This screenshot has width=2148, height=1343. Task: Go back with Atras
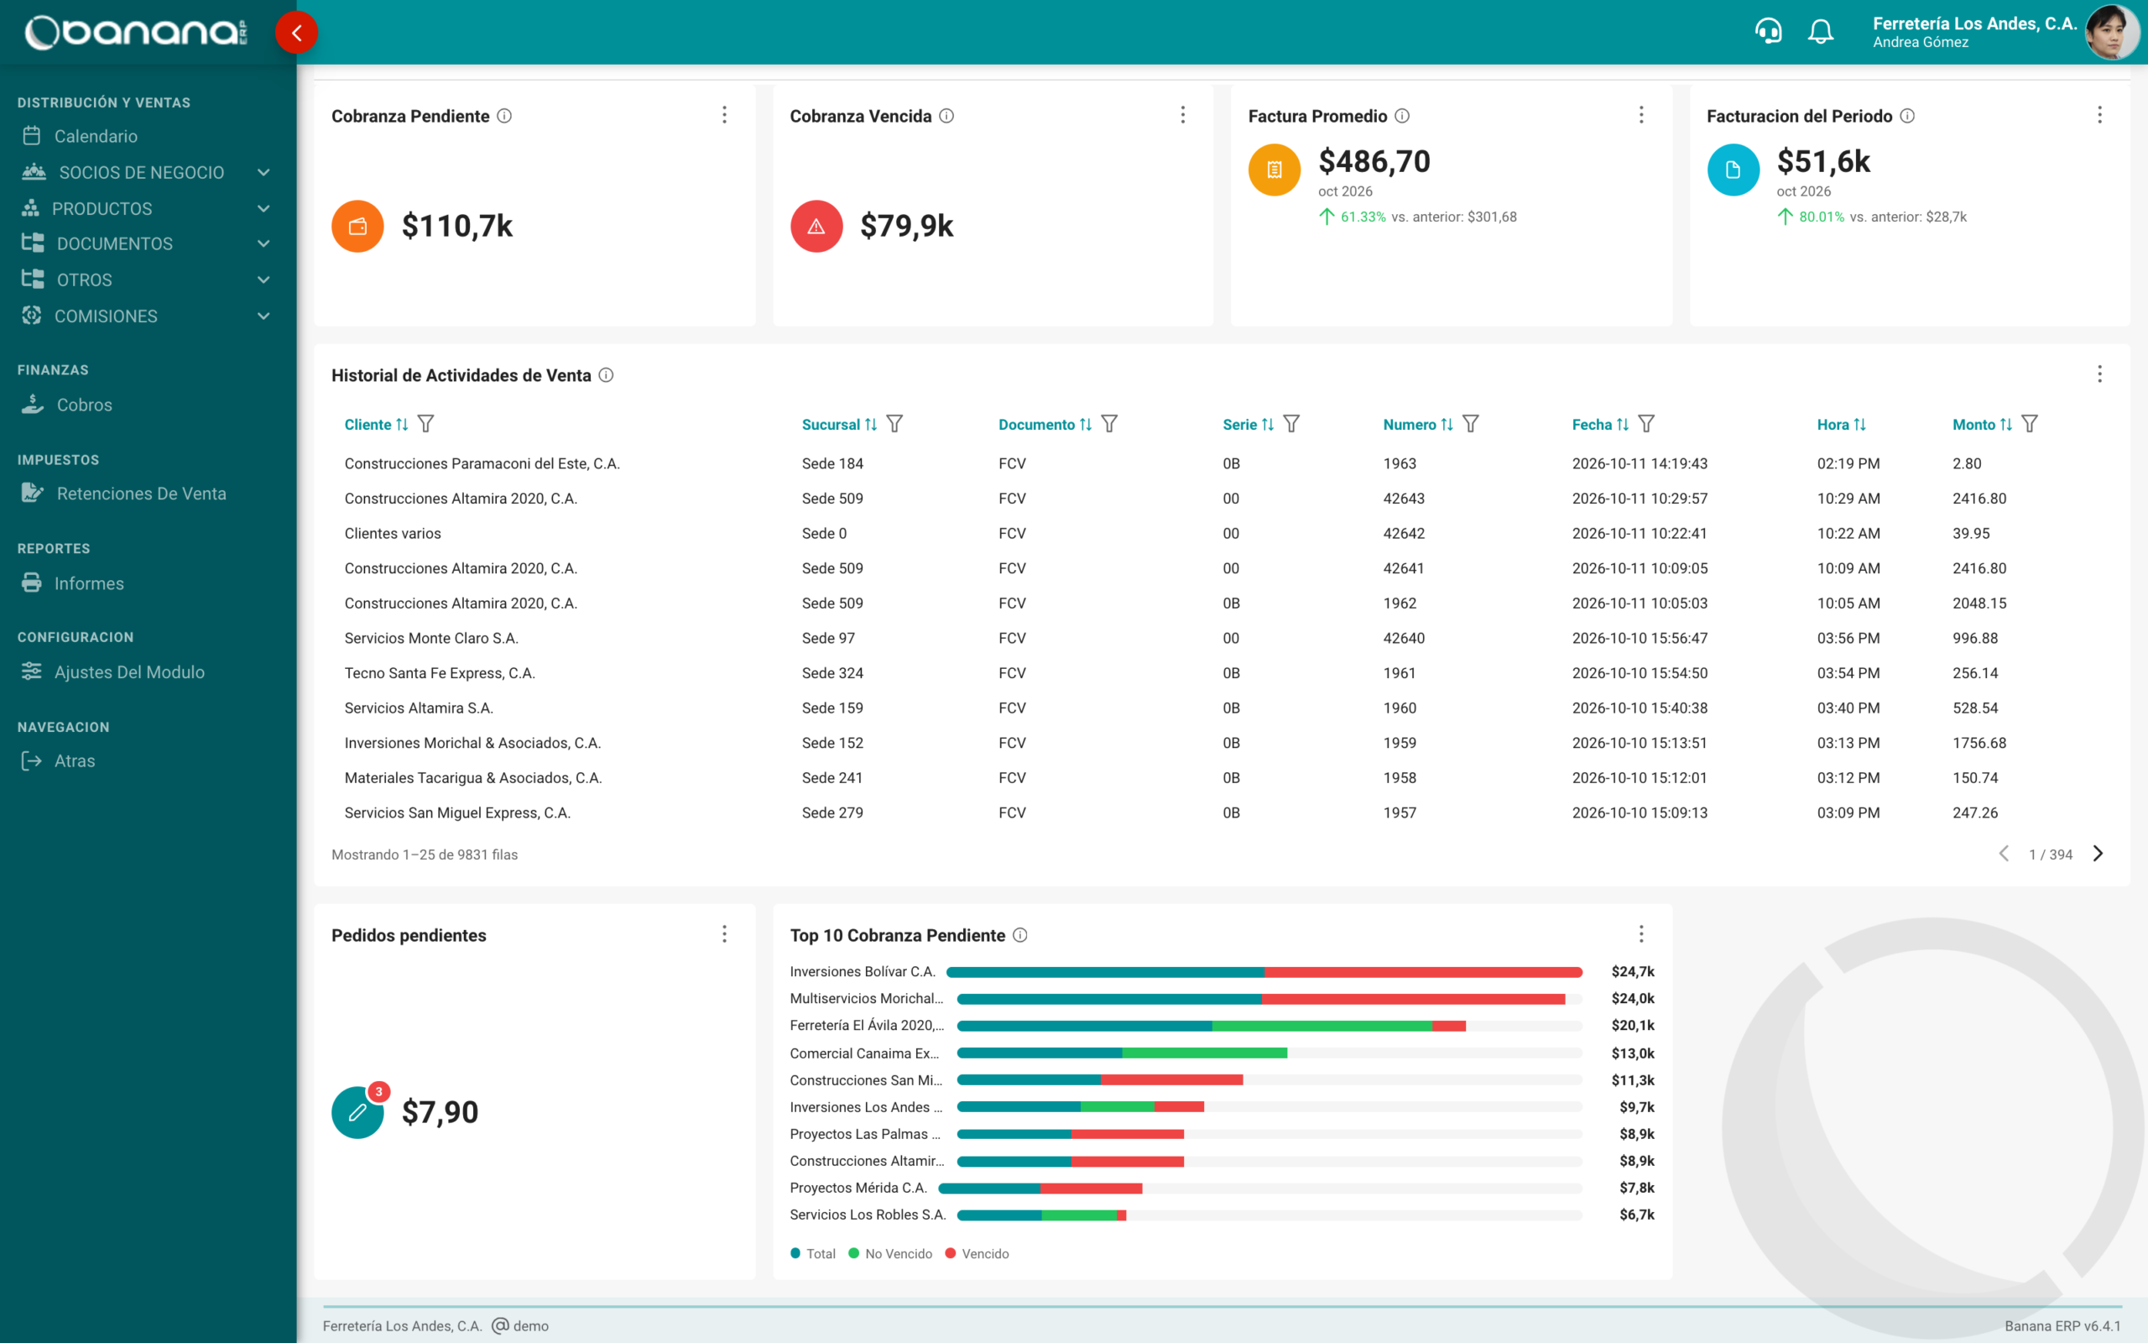pyautogui.click(x=75, y=761)
